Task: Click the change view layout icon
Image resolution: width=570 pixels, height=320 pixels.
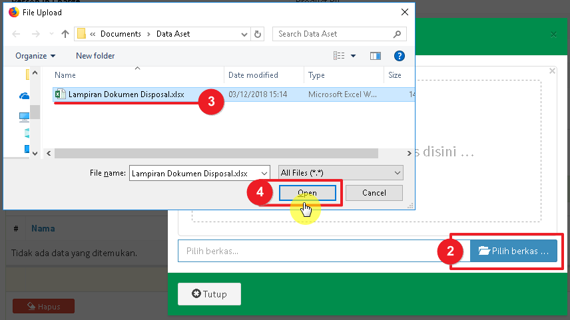Action: 340,56
